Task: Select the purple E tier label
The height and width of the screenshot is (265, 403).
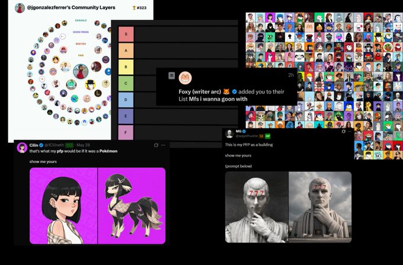Action: click(x=126, y=116)
